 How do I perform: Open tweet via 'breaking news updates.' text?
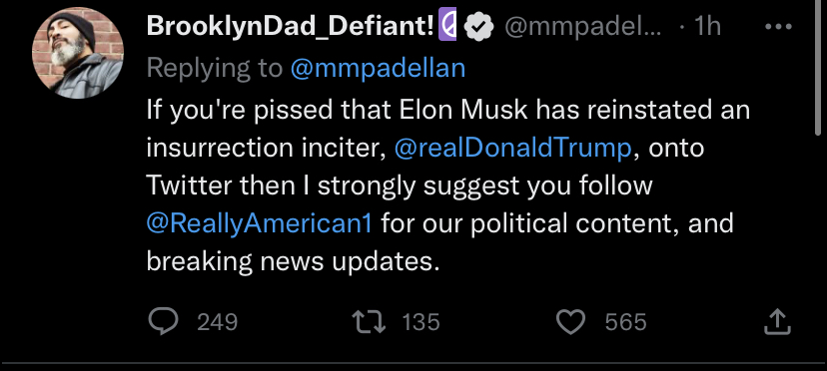click(293, 262)
